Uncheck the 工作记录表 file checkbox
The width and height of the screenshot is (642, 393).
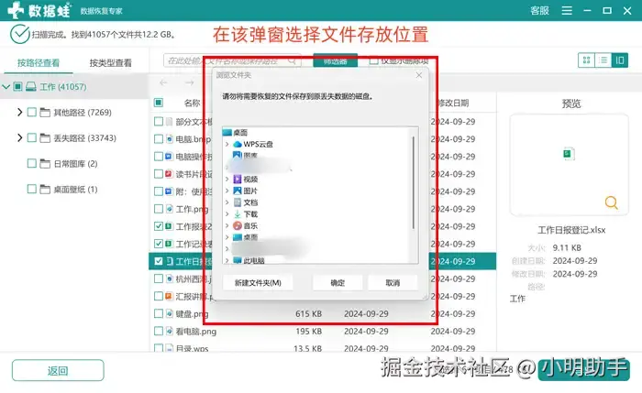click(159, 244)
